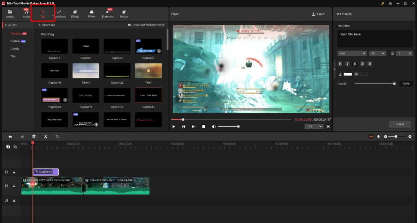Toggle italic text formatting
The image size is (417, 223).
[347, 64]
